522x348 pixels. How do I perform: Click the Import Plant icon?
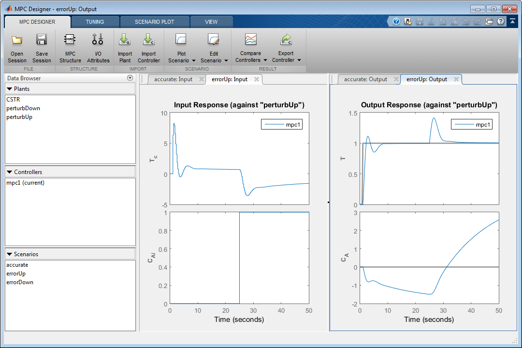coord(125,39)
